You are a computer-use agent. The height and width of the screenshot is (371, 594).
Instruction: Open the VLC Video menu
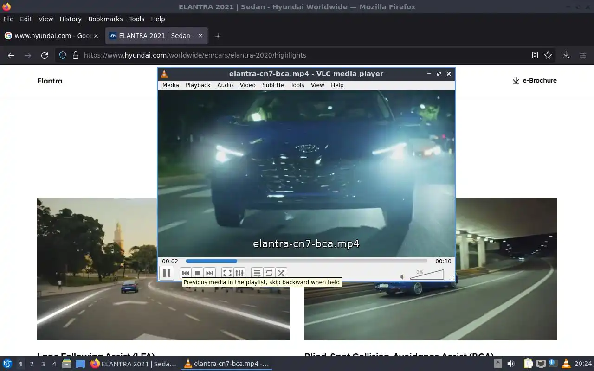pyautogui.click(x=247, y=85)
